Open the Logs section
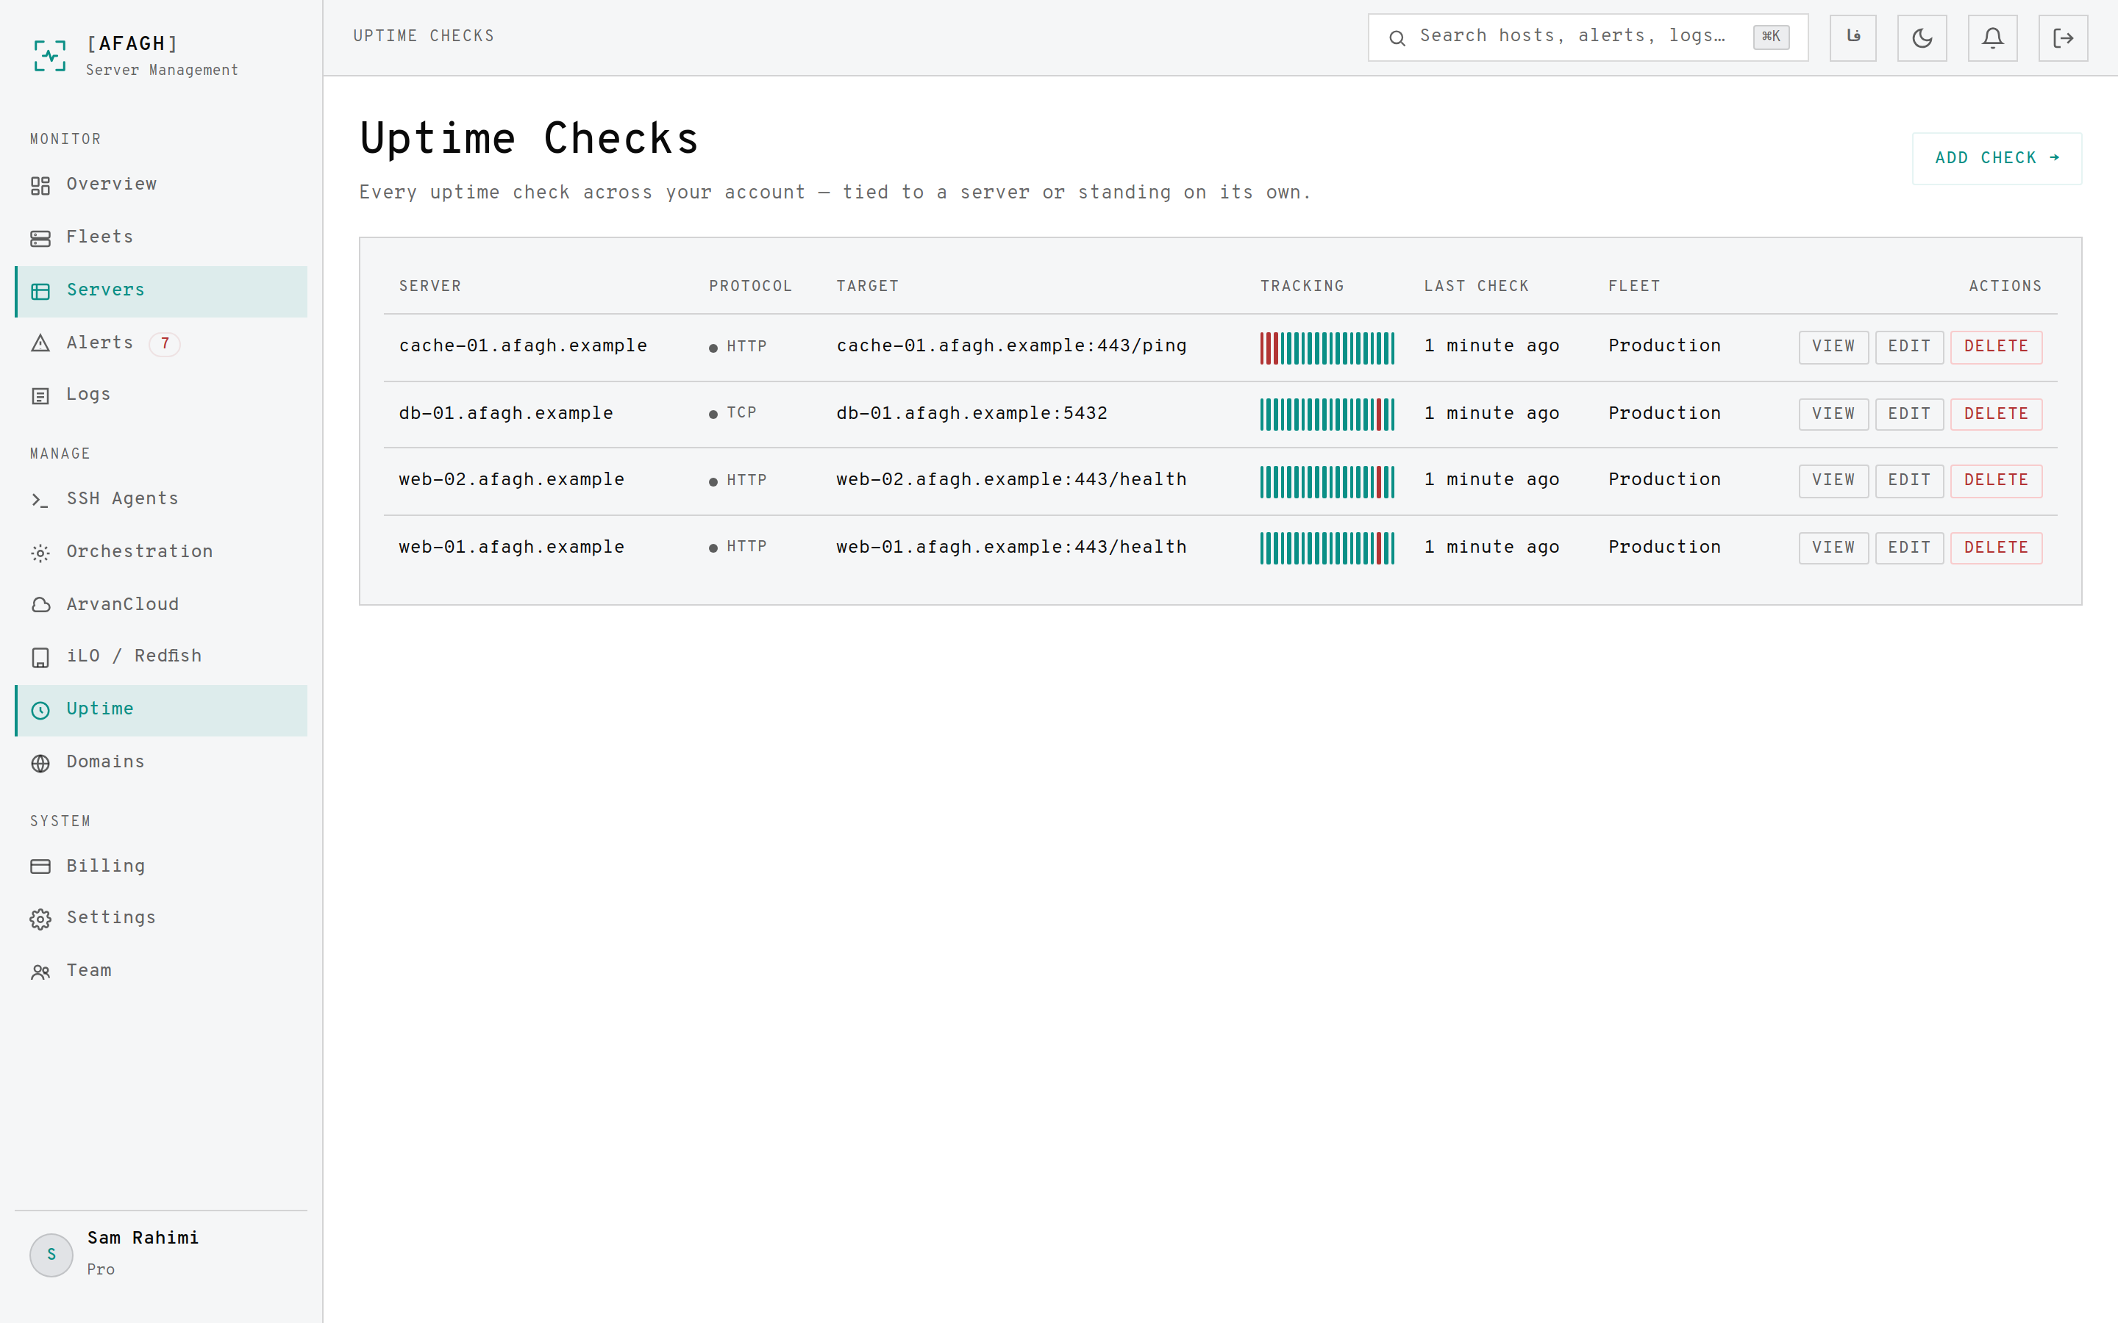2118x1323 pixels. pos(161,395)
